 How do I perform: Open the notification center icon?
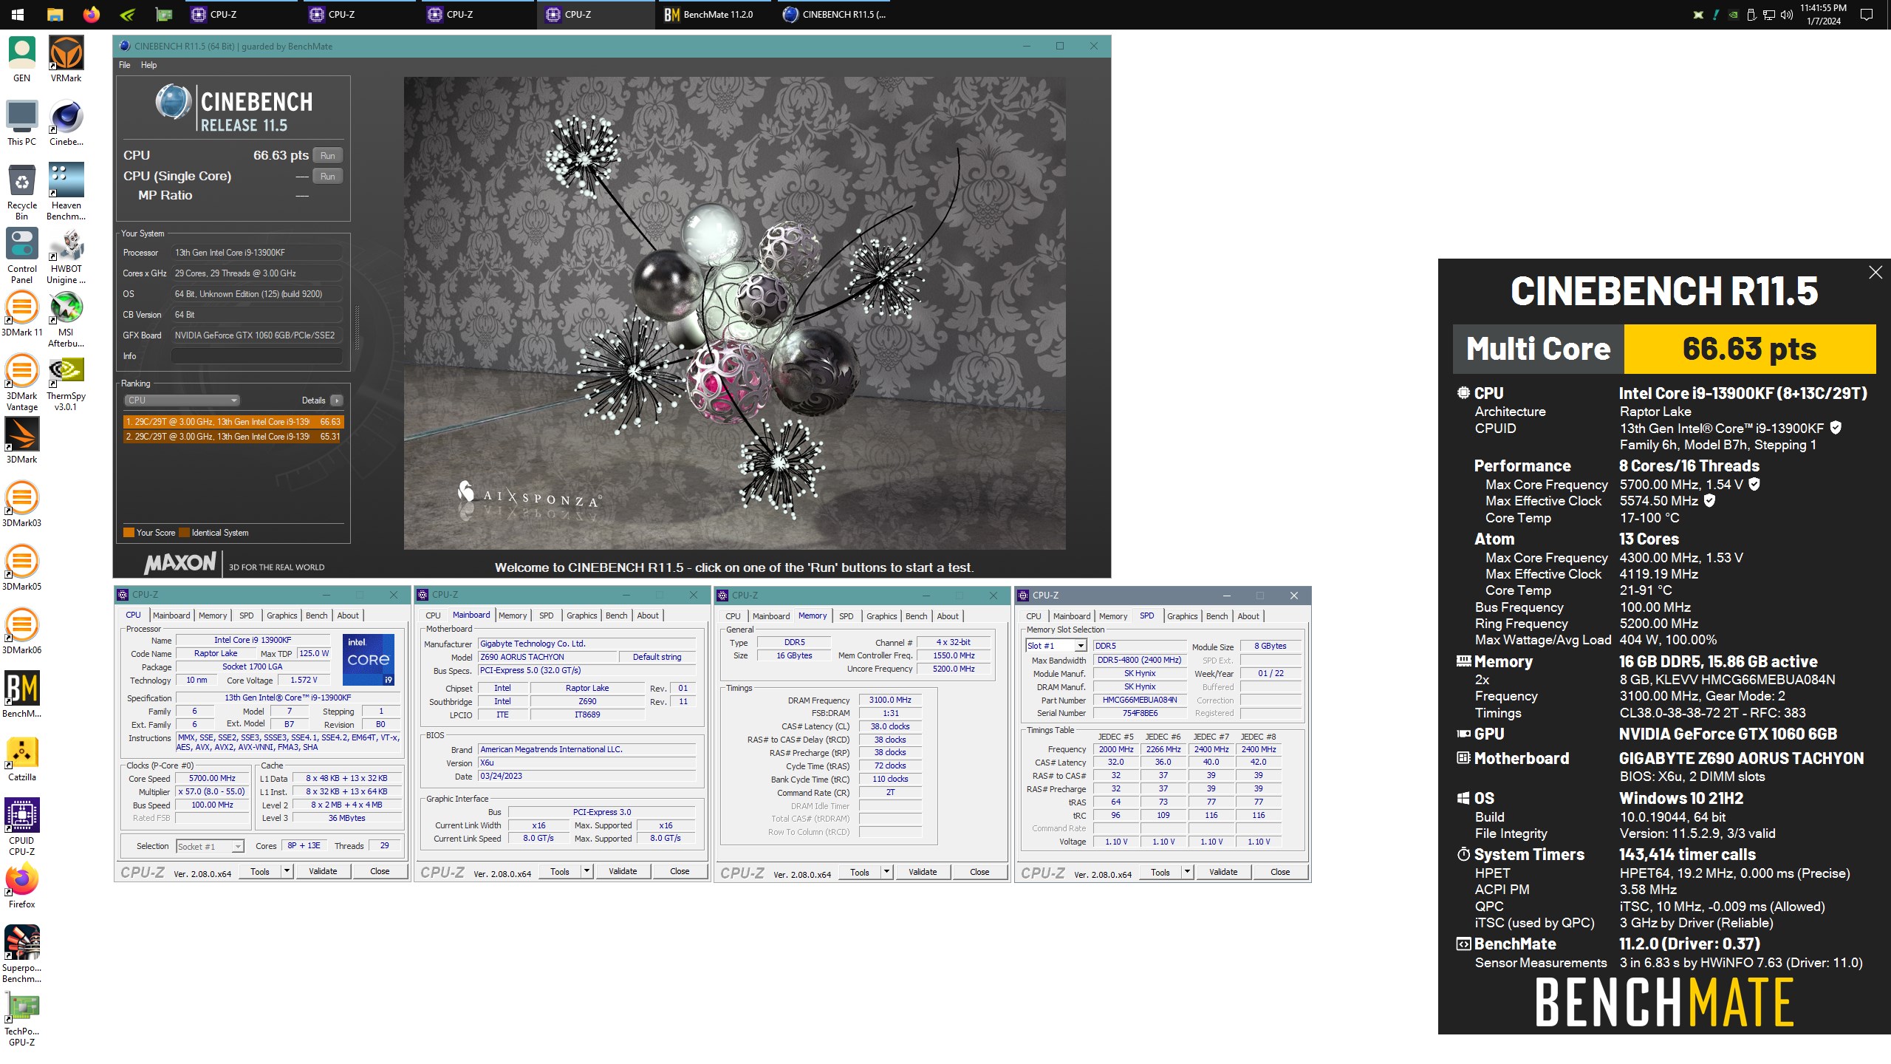(1867, 14)
